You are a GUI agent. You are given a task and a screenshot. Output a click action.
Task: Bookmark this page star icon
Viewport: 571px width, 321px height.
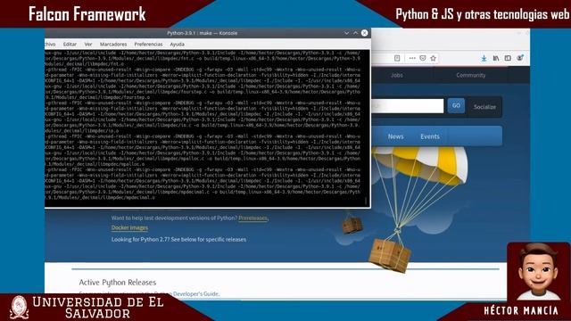pyautogui.click(x=434, y=58)
